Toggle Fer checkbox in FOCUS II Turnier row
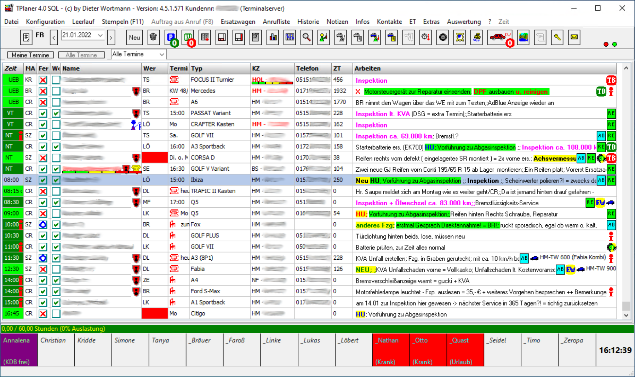635x377 pixels. [x=43, y=80]
